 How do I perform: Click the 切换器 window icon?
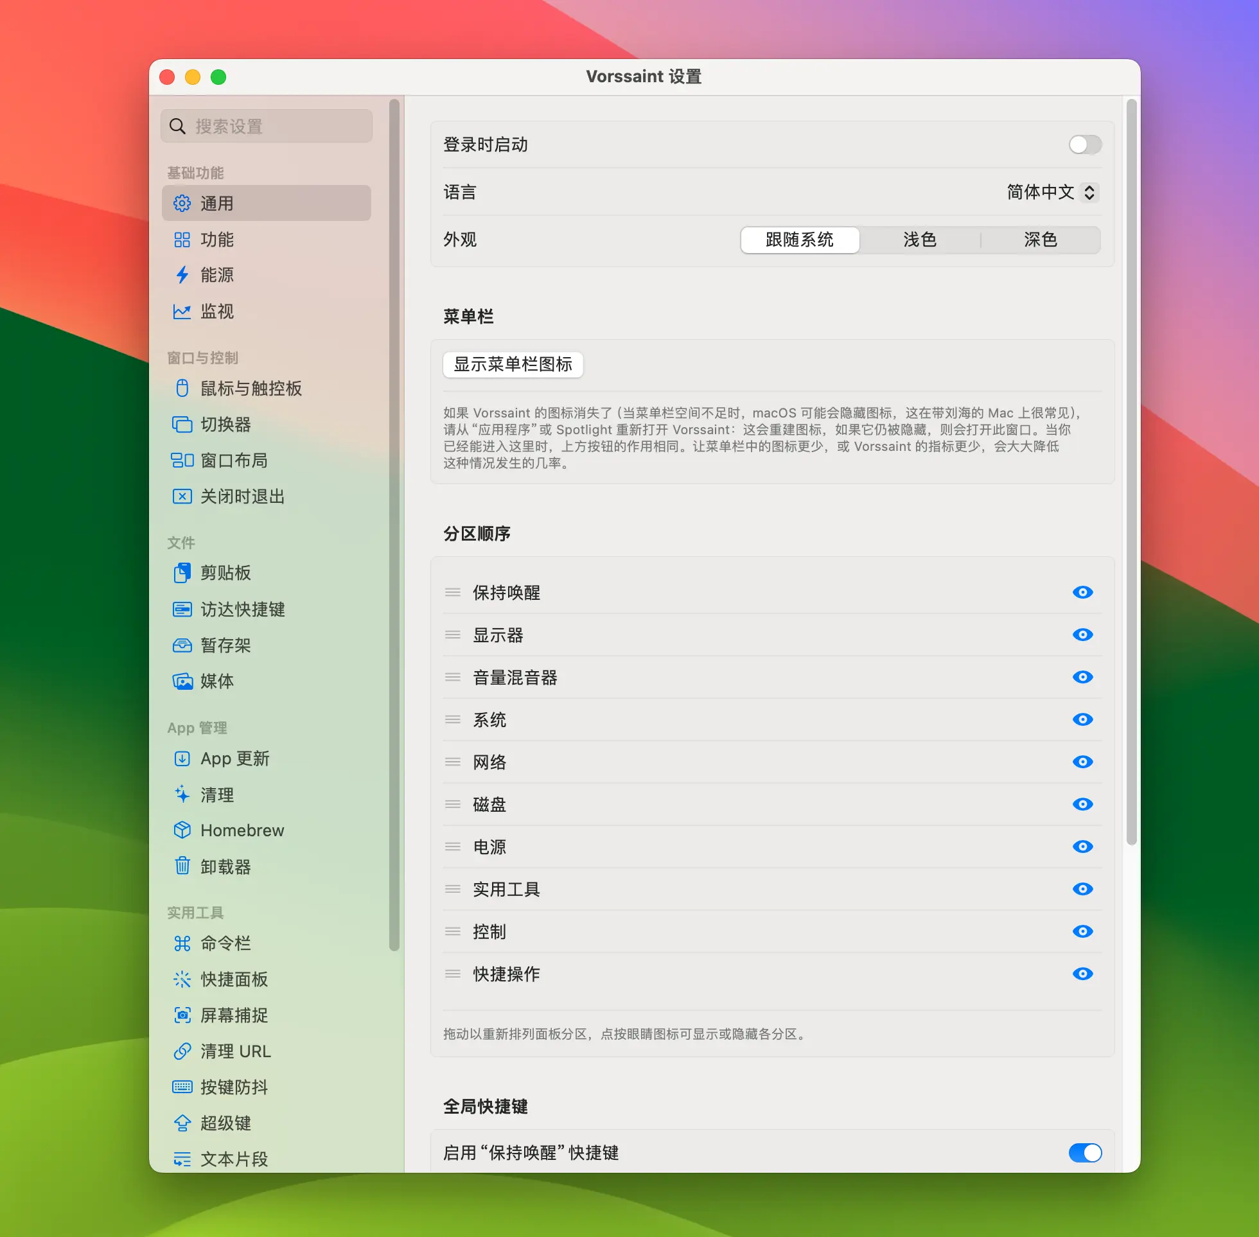182,425
